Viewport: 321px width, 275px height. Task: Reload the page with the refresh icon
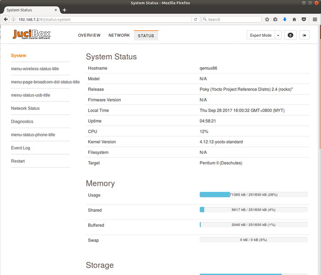(x=196, y=19)
